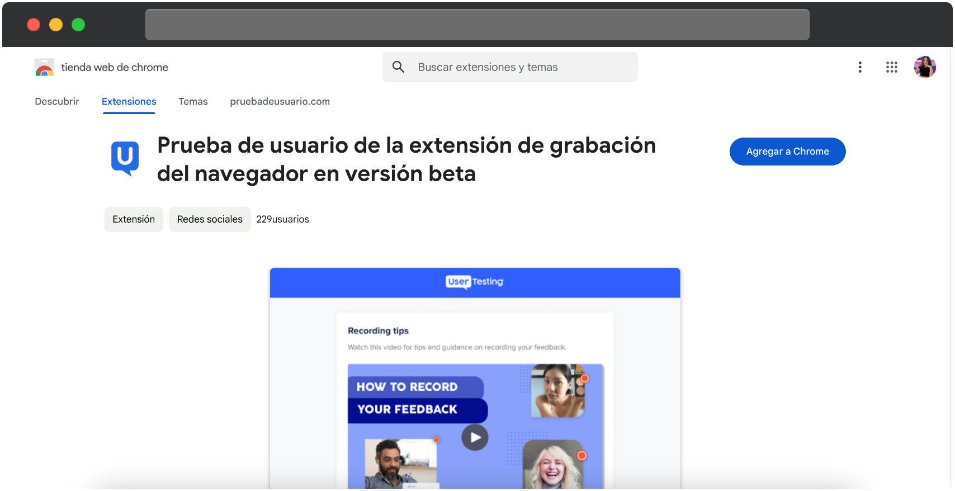
Task: Play the How To Record video
Action: click(475, 437)
